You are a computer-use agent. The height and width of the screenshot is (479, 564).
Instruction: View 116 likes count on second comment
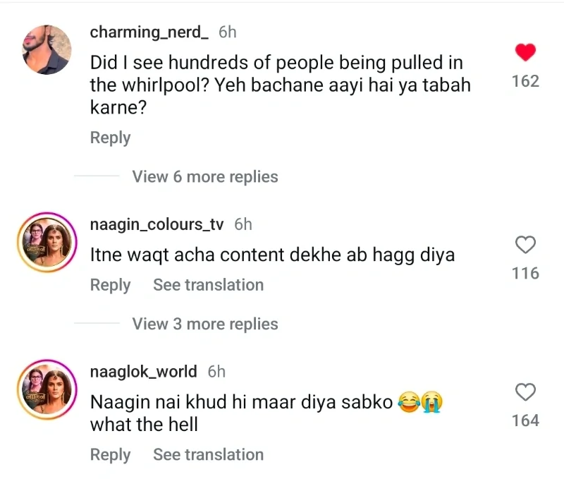tap(525, 273)
